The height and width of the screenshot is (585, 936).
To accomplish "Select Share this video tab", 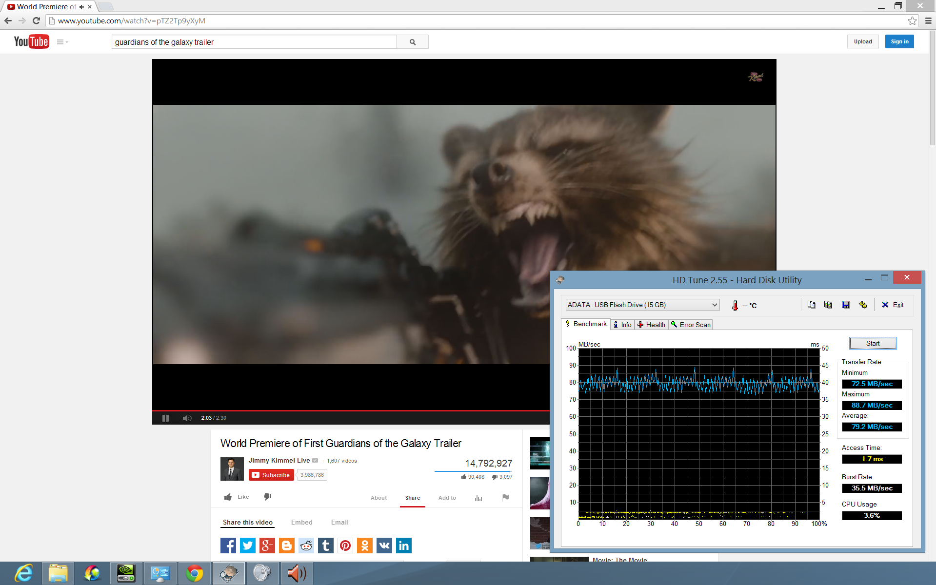I will point(248,522).
